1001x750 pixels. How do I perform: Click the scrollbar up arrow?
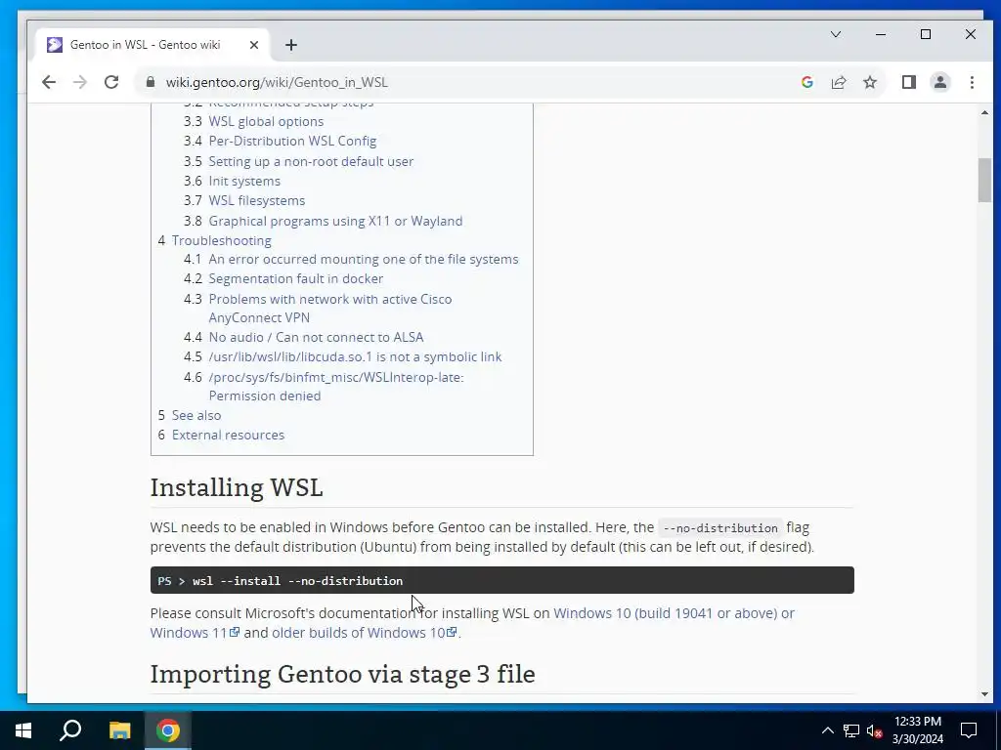[x=984, y=113]
